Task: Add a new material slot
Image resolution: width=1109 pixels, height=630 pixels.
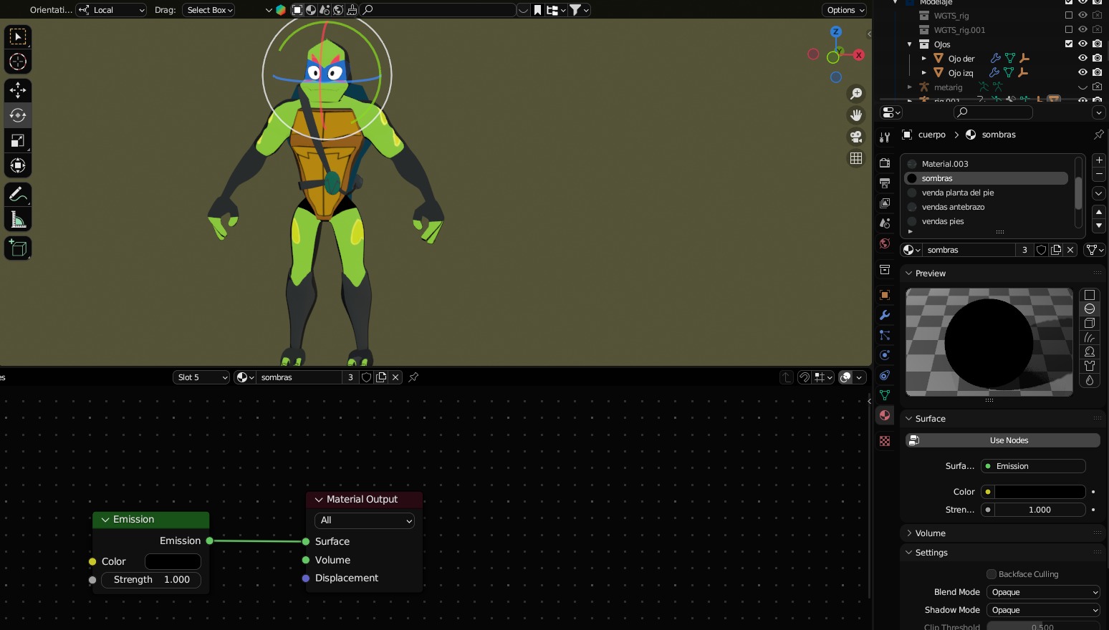Action: pos(1099,160)
